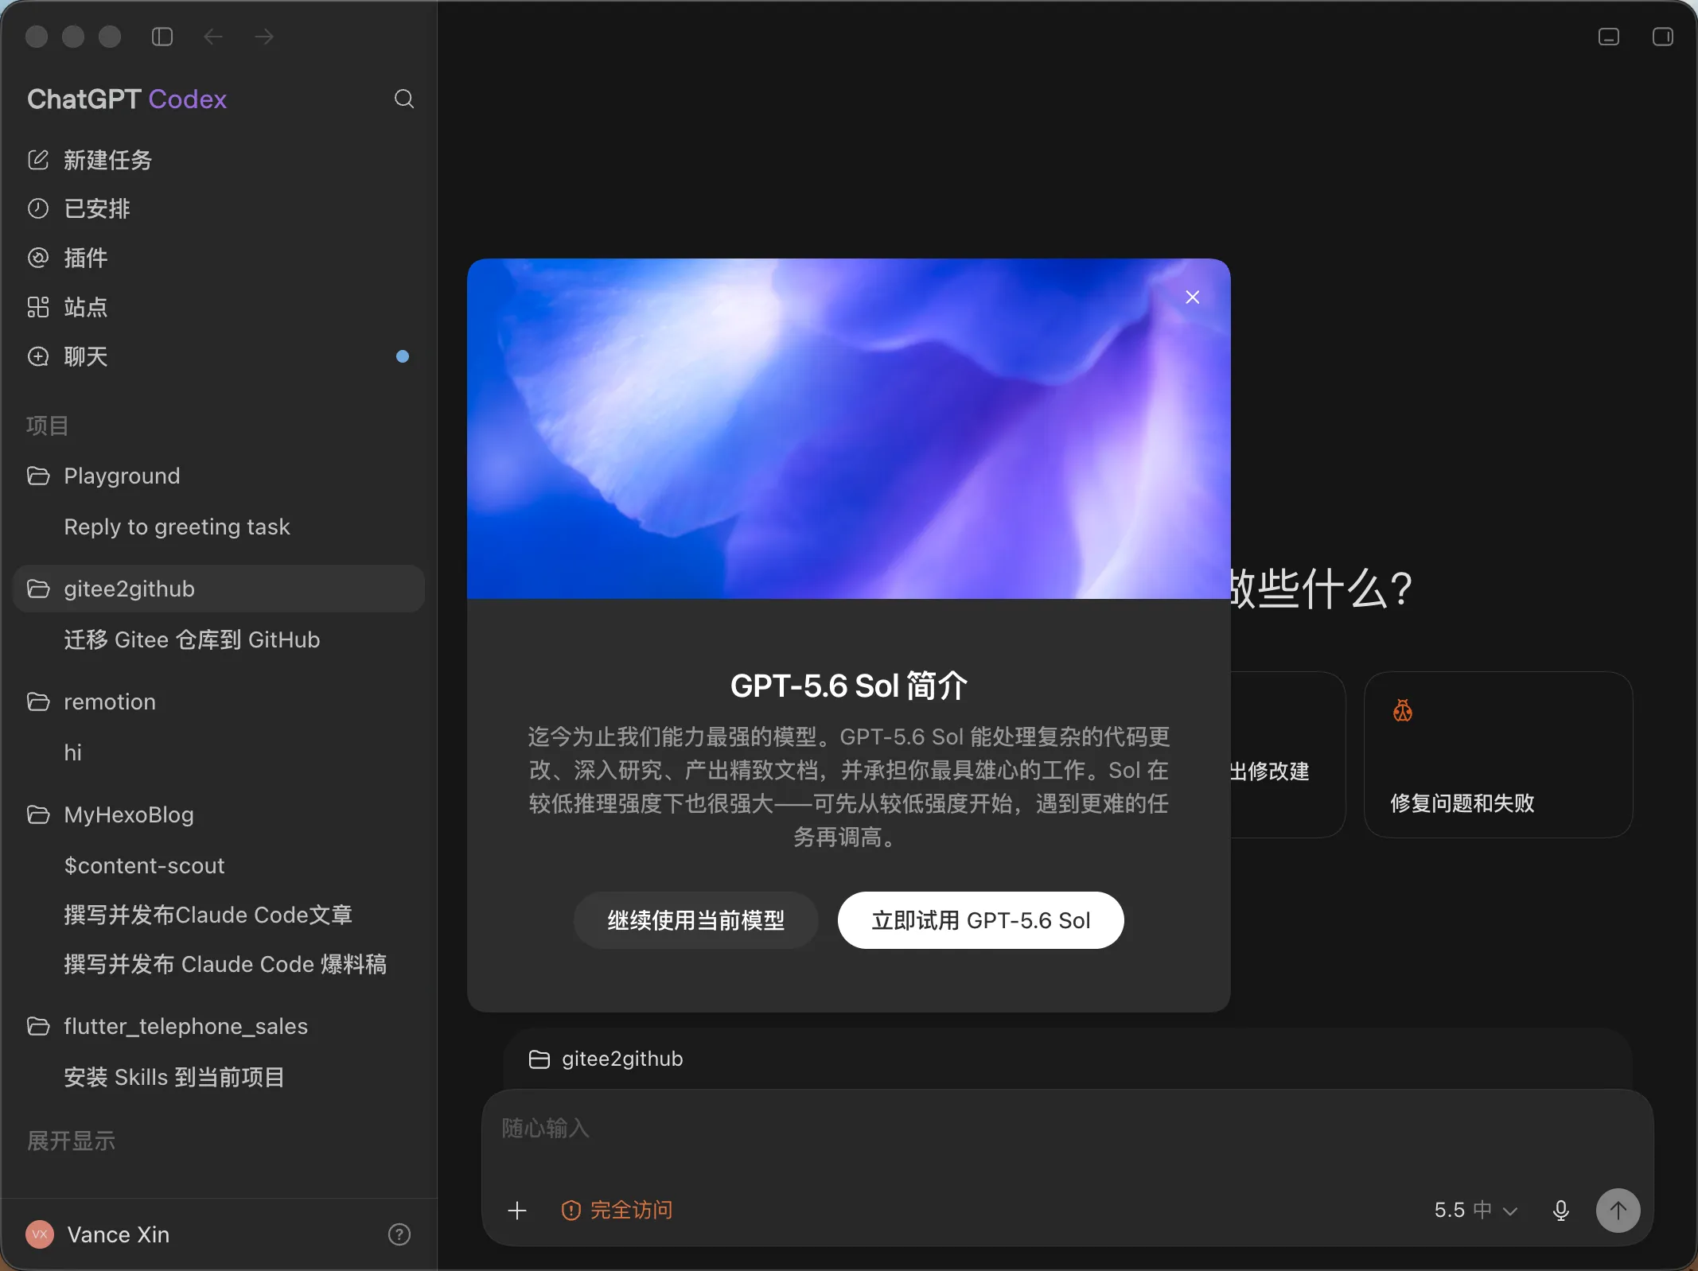Click the MyHexoBlog folder icon
This screenshot has height=1271, width=1698.
point(38,814)
